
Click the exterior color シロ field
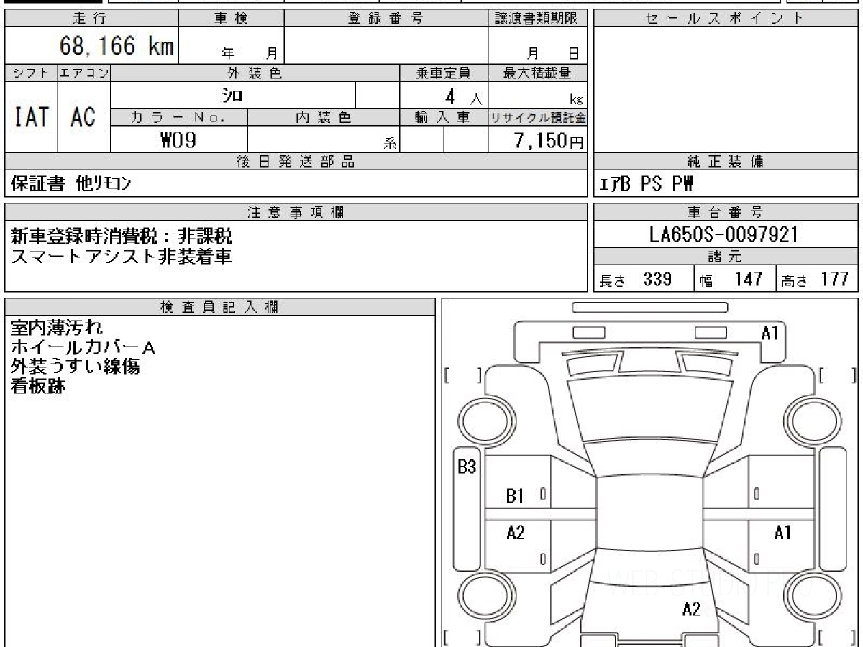(234, 95)
